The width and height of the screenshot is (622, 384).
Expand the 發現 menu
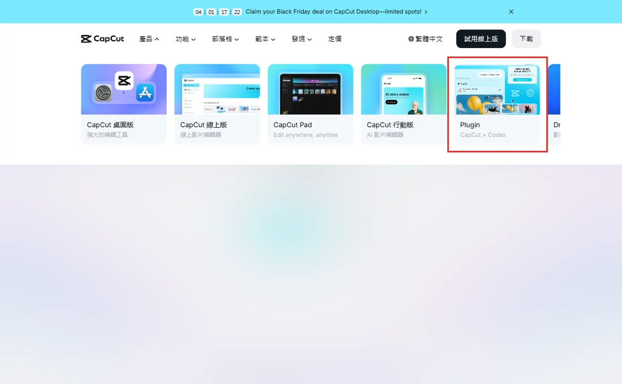(x=301, y=39)
